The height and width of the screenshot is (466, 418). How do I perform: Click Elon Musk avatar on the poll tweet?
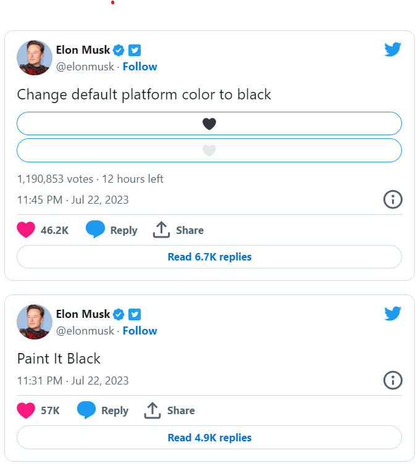tap(35, 57)
